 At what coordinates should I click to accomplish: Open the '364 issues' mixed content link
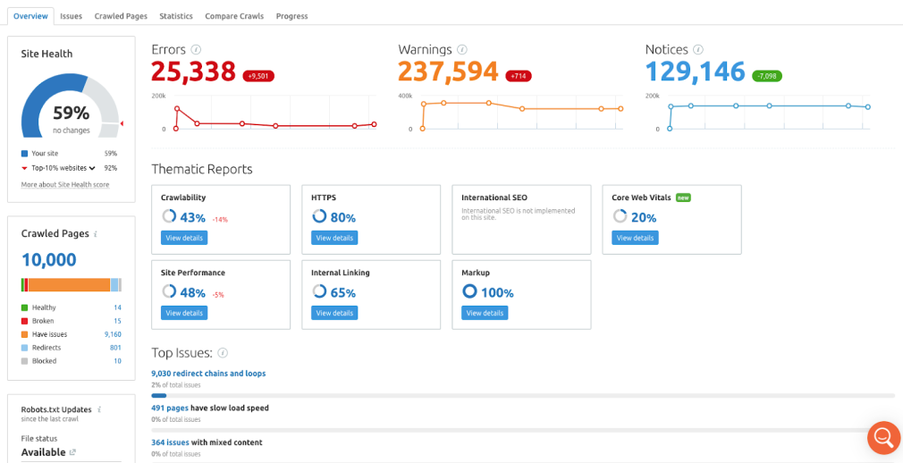171,442
